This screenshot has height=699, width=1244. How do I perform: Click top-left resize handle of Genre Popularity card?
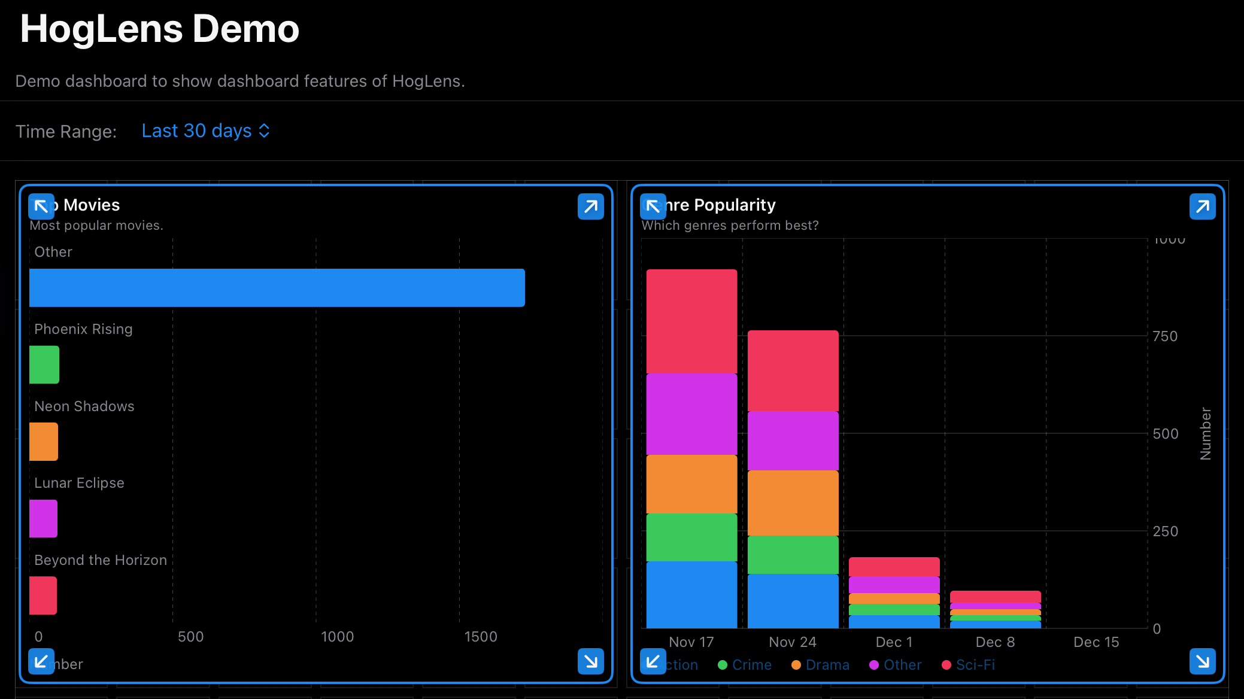tap(653, 206)
